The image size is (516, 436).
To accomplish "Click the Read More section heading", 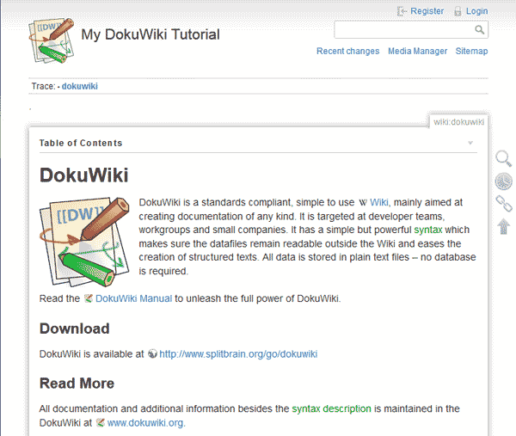I will (77, 384).
